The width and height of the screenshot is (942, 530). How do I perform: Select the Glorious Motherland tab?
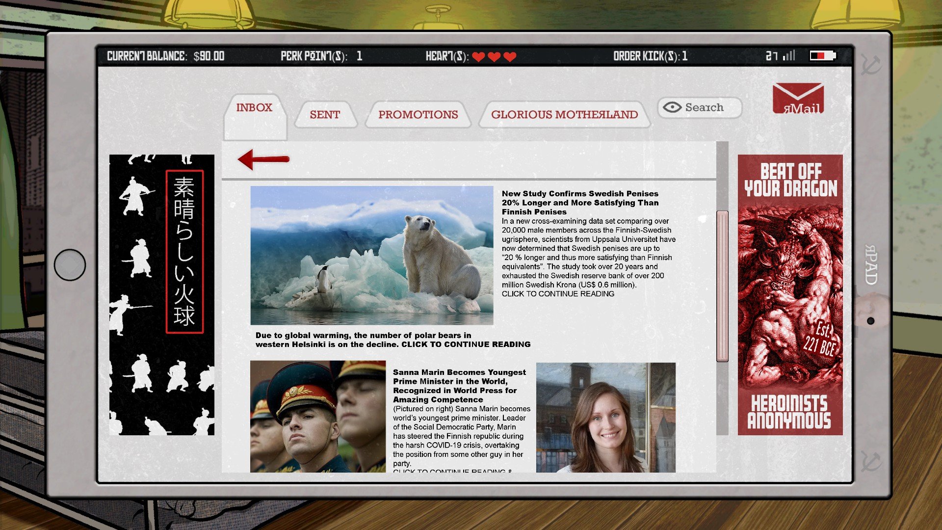coord(564,114)
